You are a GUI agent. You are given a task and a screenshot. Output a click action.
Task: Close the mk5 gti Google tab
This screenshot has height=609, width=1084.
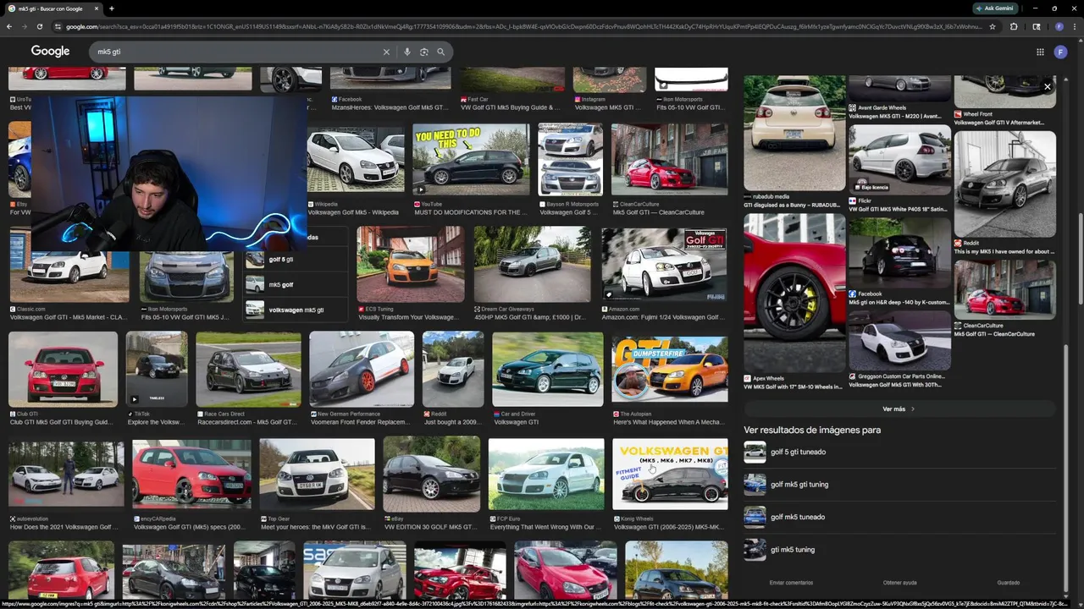[x=97, y=8]
